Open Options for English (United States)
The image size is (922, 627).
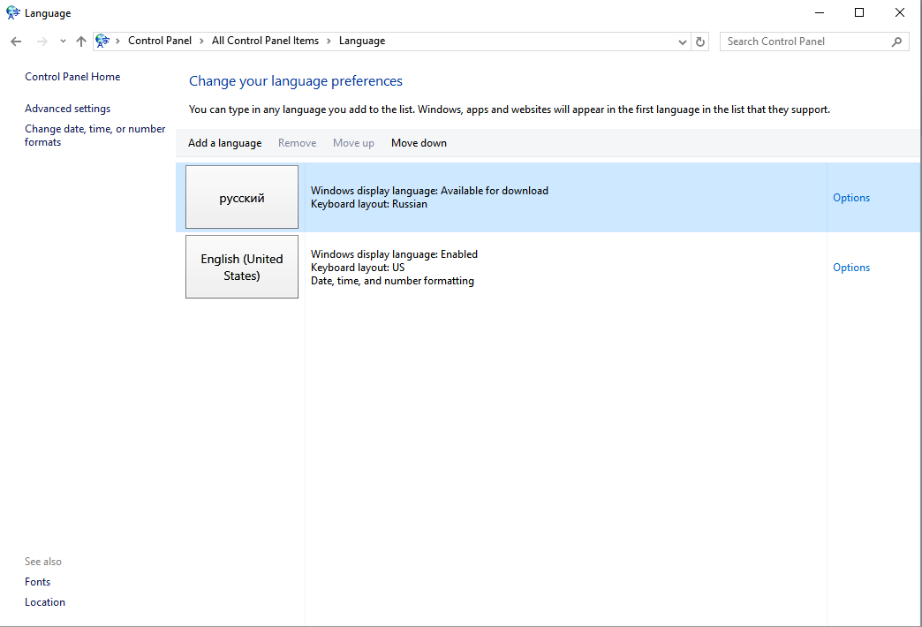point(850,268)
